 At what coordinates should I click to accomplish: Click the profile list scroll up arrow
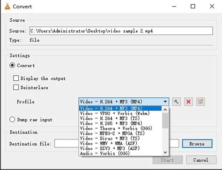165,109
